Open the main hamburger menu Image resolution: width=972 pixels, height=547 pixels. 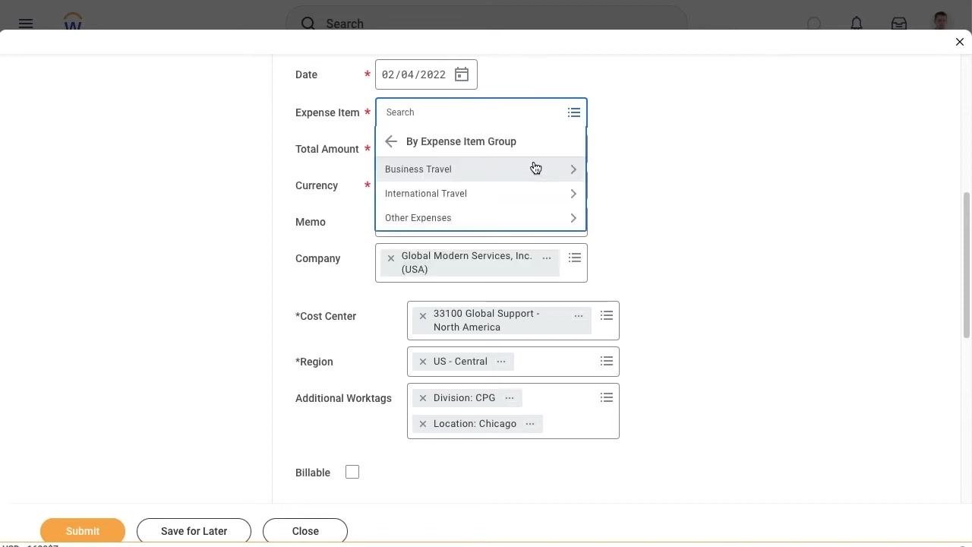[26, 24]
